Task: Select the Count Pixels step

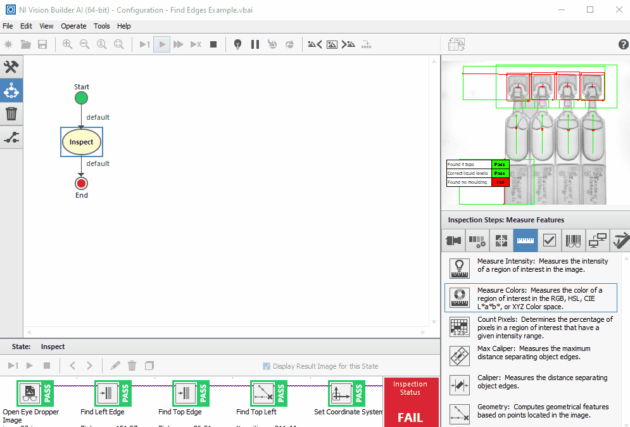Action: coord(536,328)
